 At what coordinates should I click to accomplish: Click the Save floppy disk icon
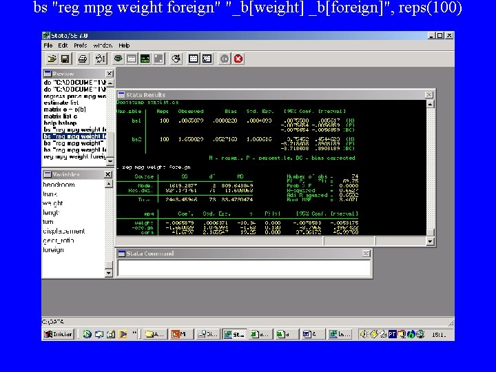pyautogui.click(x=65, y=59)
